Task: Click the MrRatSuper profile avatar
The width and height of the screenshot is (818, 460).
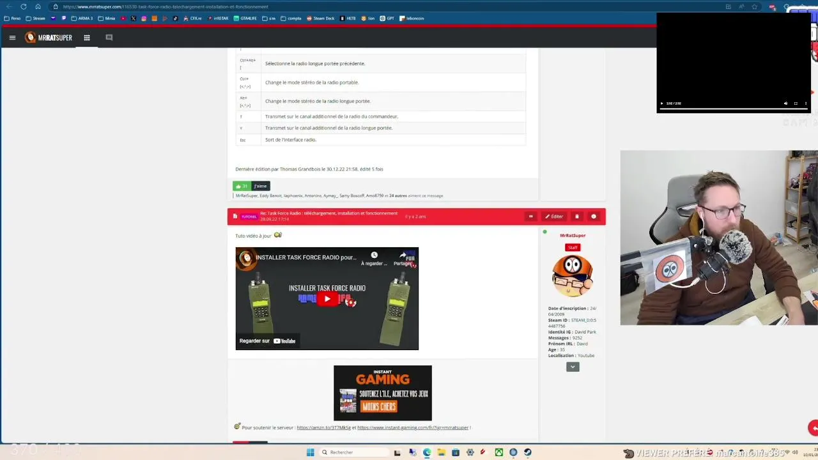Action: click(573, 276)
